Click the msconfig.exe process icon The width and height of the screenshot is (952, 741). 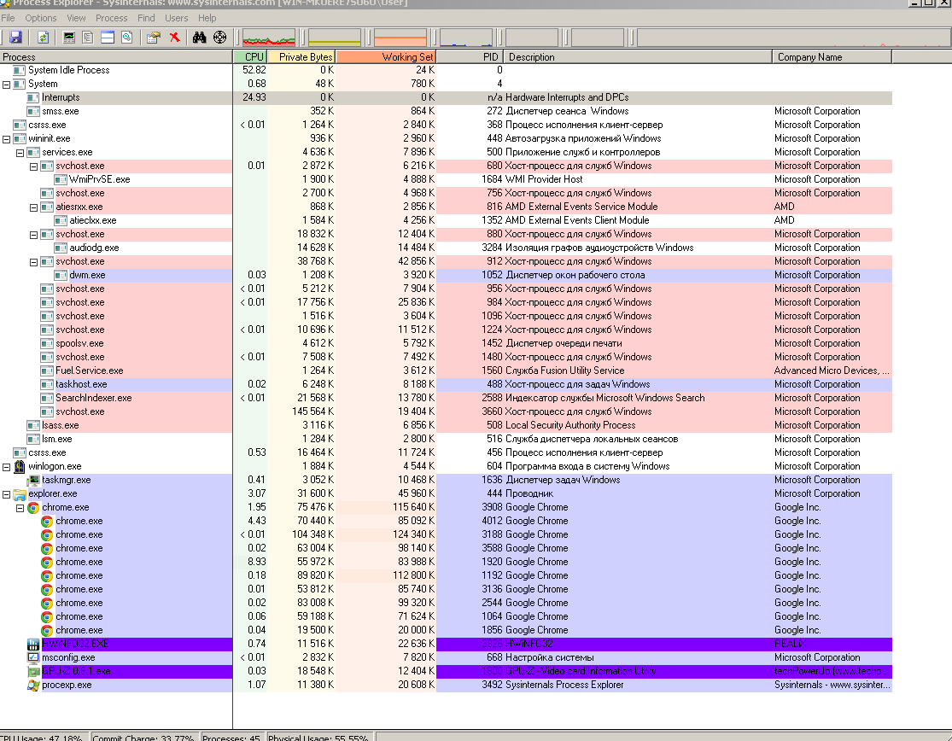coord(32,657)
